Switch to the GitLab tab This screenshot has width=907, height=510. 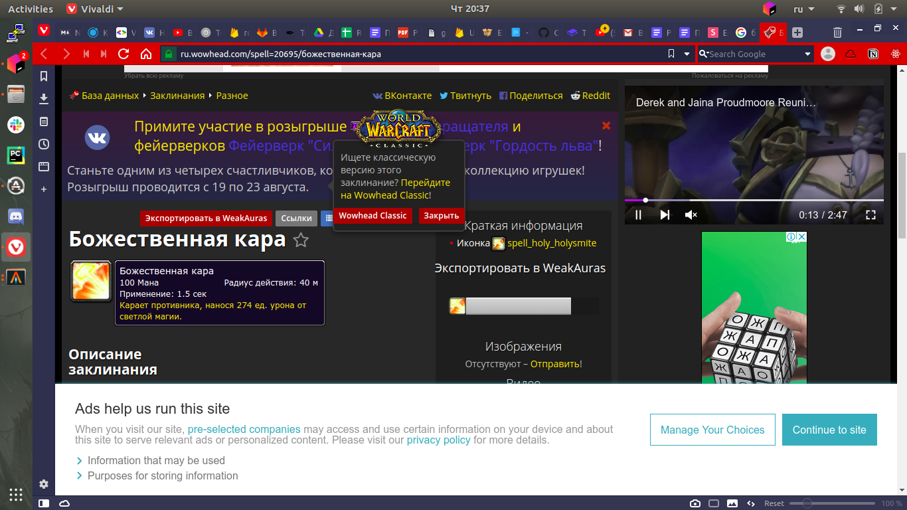[x=266, y=32]
